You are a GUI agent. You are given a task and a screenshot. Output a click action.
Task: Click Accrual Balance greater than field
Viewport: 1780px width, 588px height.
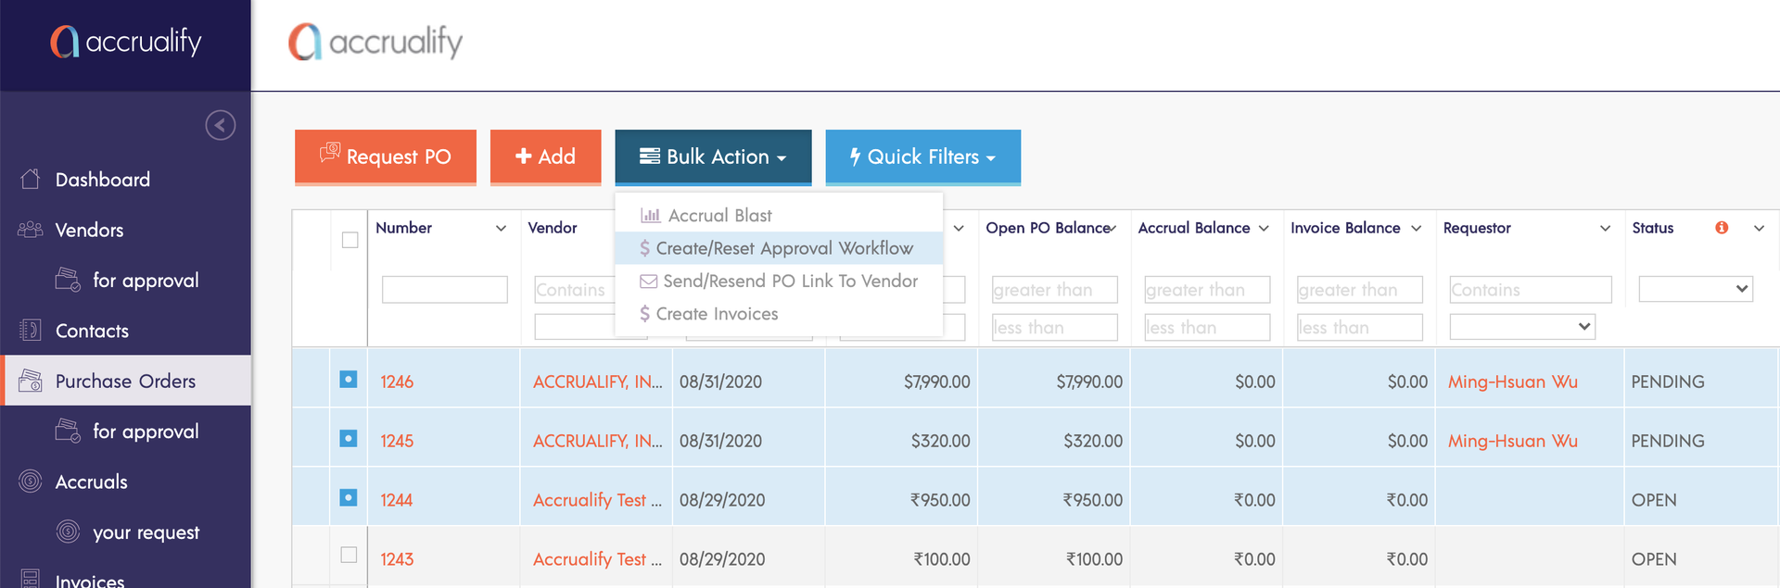1207,289
